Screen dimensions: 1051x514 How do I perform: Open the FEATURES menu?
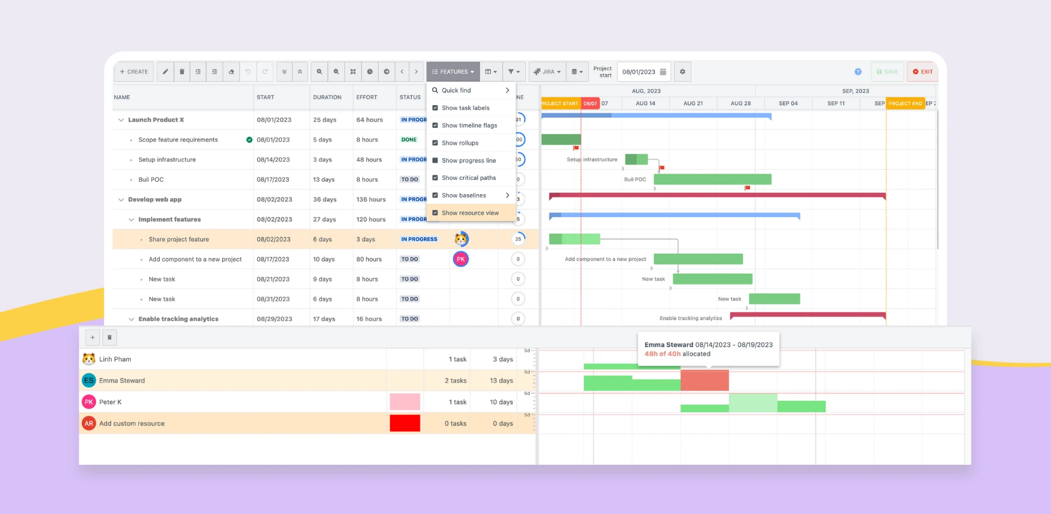[x=452, y=71]
